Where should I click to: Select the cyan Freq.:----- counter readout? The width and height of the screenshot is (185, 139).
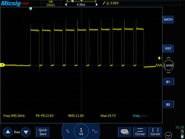pos(140,116)
